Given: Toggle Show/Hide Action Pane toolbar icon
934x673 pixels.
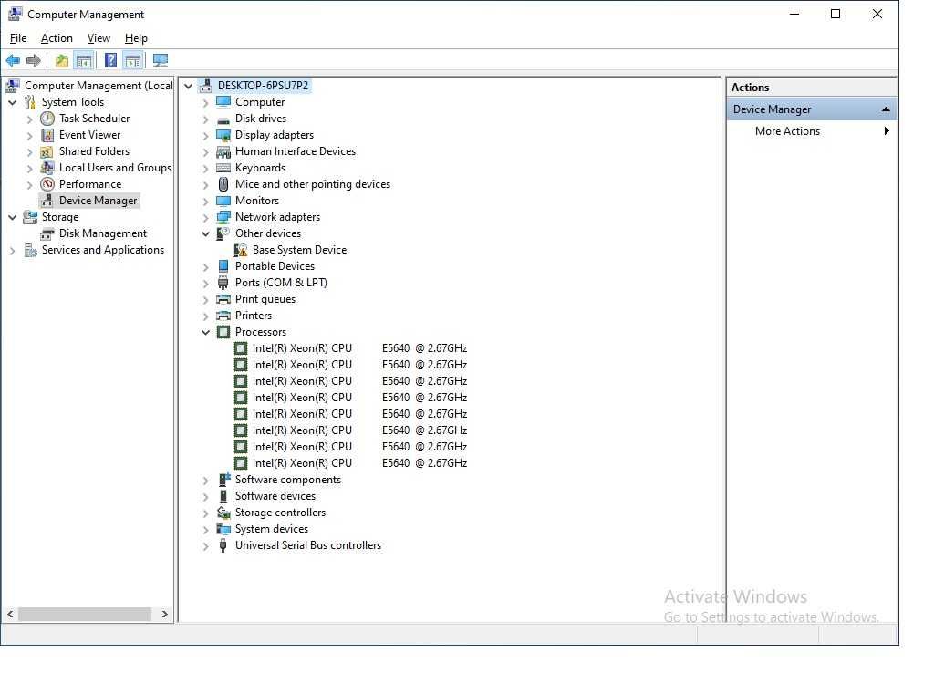Looking at the screenshot, I should pos(133,61).
